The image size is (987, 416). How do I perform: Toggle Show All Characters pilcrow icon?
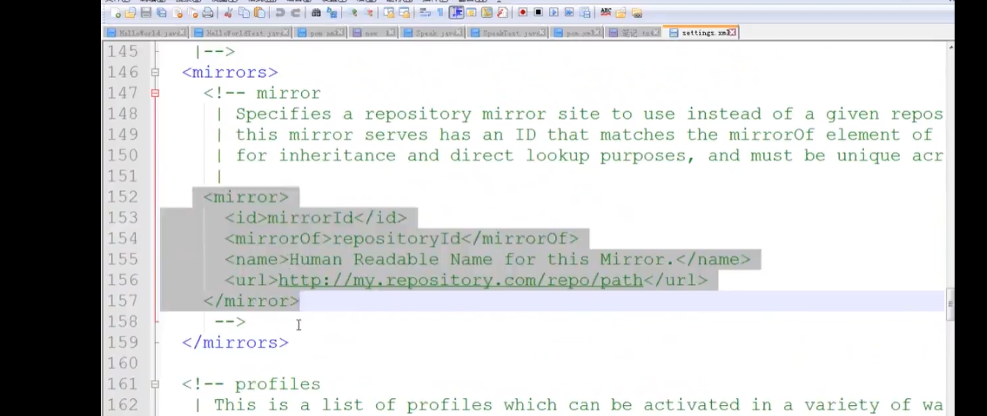[x=440, y=12]
